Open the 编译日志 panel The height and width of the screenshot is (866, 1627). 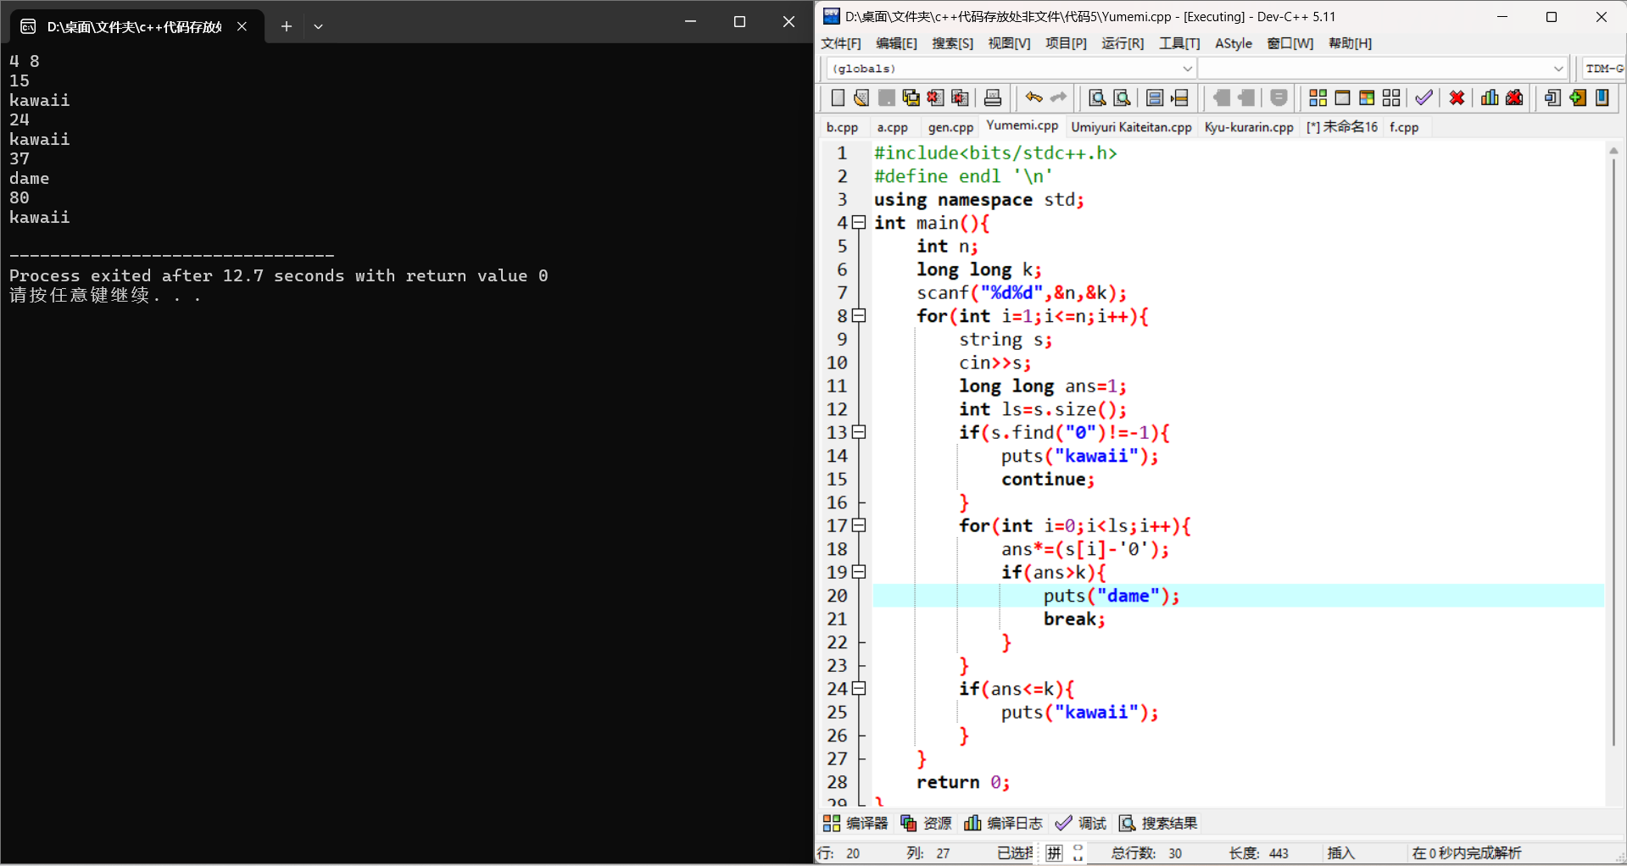(1004, 823)
